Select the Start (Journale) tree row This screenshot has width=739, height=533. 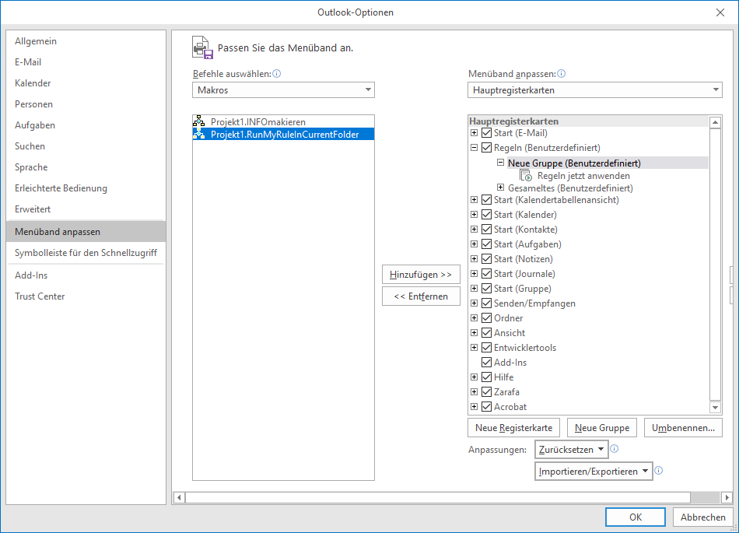tap(524, 274)
